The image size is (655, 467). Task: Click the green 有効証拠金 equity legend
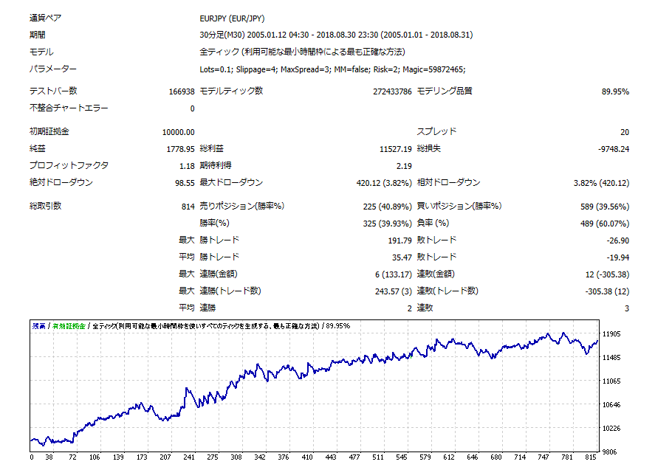pos(69,326)
